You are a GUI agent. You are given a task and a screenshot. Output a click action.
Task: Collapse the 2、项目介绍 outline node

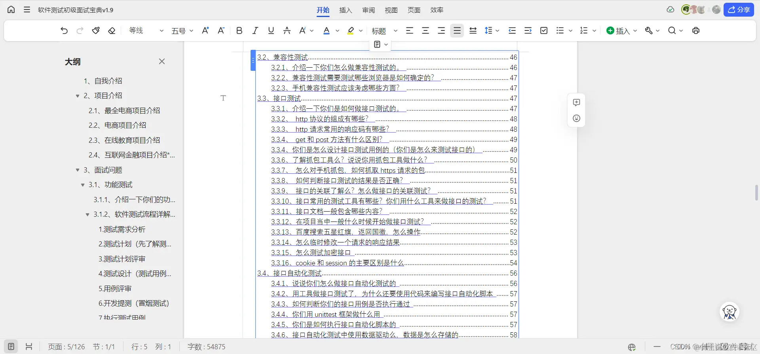pyautogui.click(x=78, y=96)
